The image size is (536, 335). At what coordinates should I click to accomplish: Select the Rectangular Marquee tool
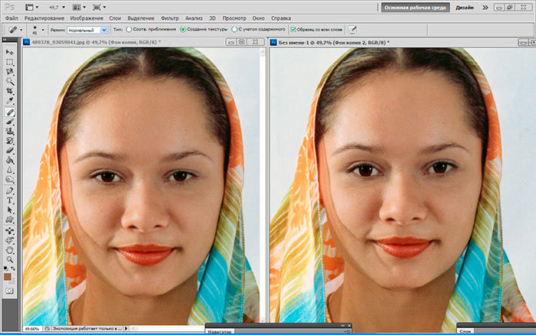(x=9, y=62)
